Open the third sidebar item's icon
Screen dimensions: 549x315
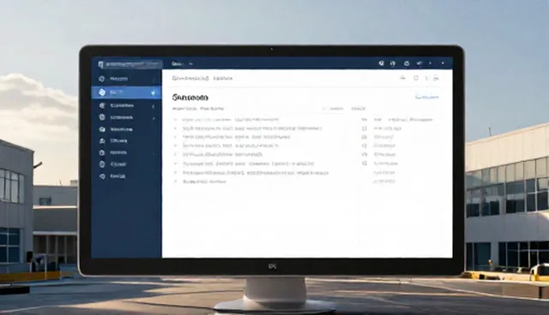[102, 105]
